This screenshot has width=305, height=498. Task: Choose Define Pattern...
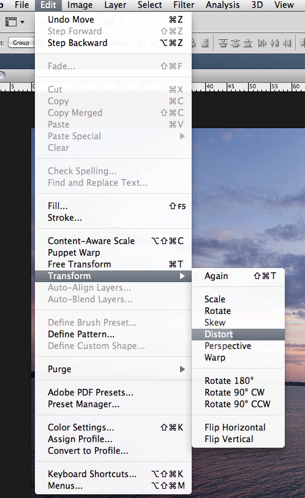113,334
